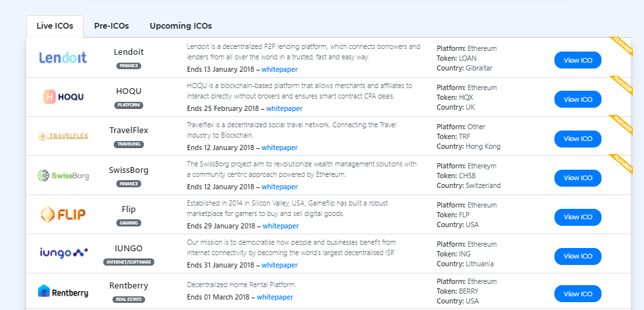Click the Rentberry logo icon

(x=63, y=291)
